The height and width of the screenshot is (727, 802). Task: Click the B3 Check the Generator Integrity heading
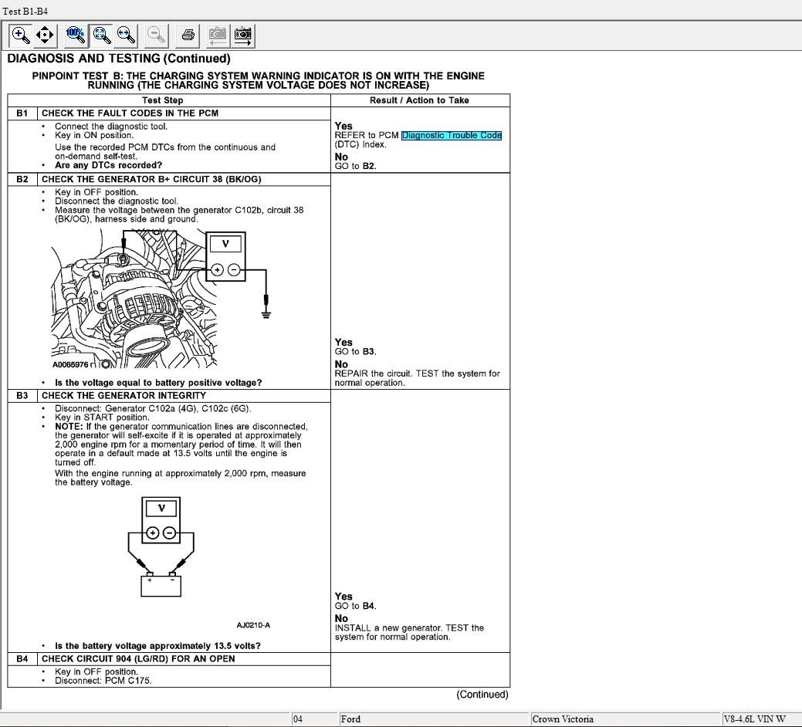[x=124, y=396]
